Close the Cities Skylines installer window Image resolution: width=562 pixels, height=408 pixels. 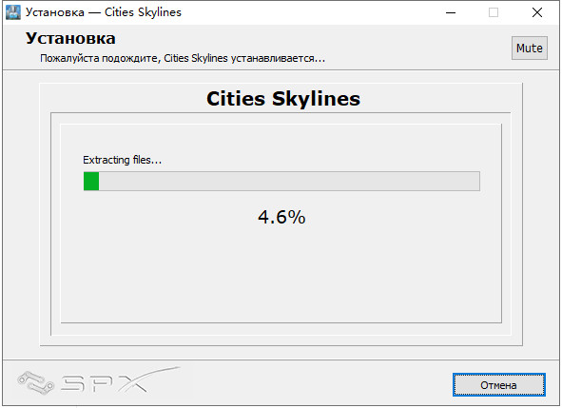537,12
